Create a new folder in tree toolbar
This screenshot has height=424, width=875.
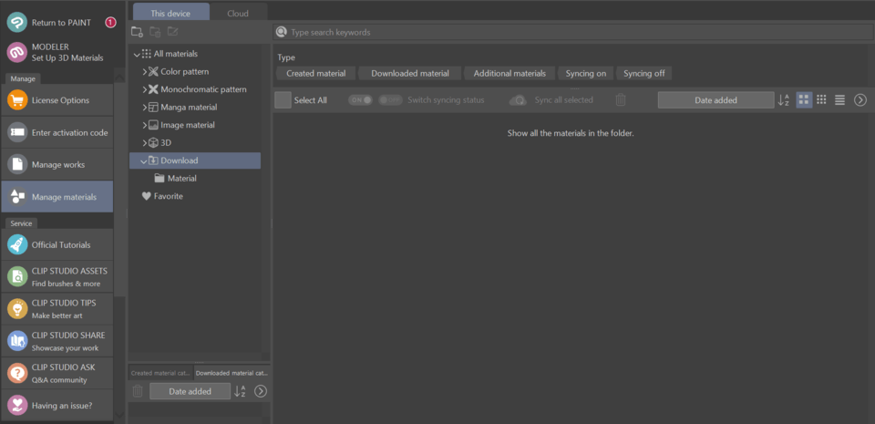138,32
